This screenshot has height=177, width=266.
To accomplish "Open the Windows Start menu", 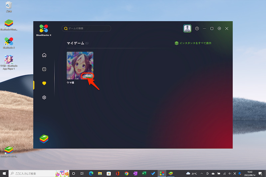I will coord(4,173).
